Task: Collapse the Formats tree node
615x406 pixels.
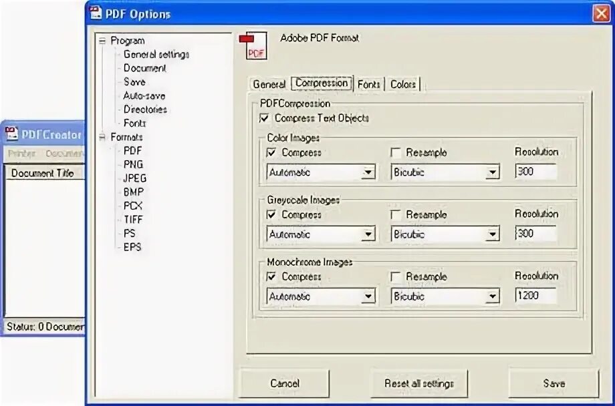Action: (x=102, y=137)
